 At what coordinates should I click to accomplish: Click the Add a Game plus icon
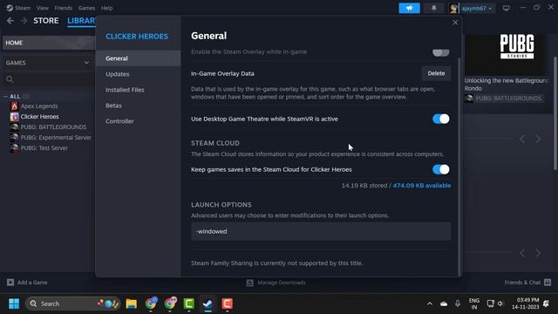(x=10, y=283)
